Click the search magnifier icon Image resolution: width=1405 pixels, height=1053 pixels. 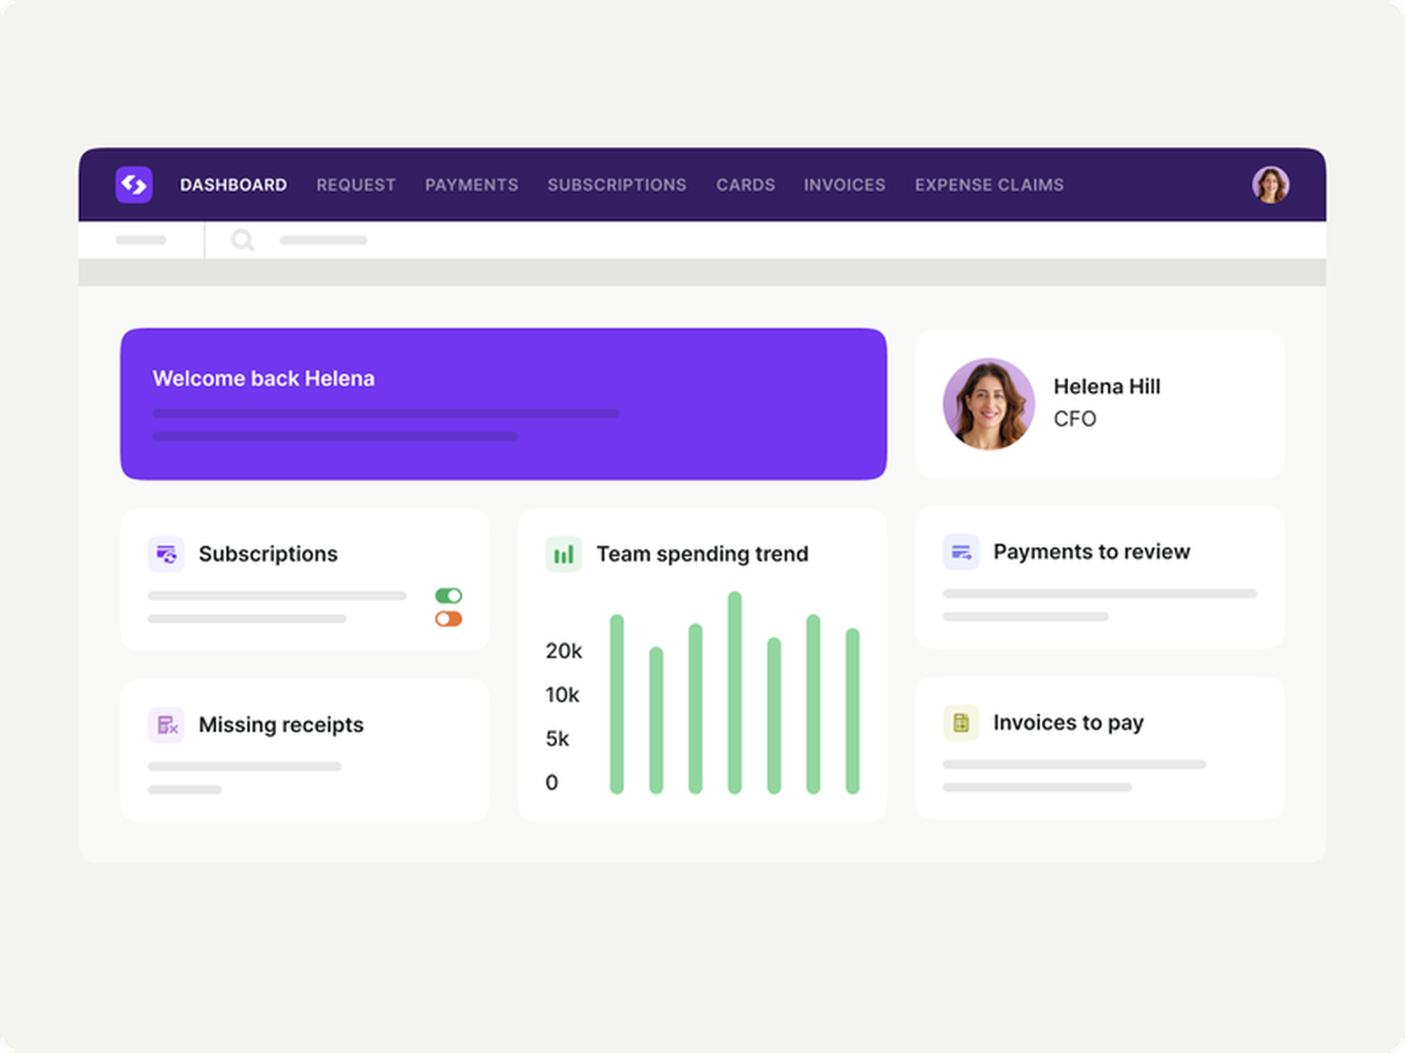(242, 240)
